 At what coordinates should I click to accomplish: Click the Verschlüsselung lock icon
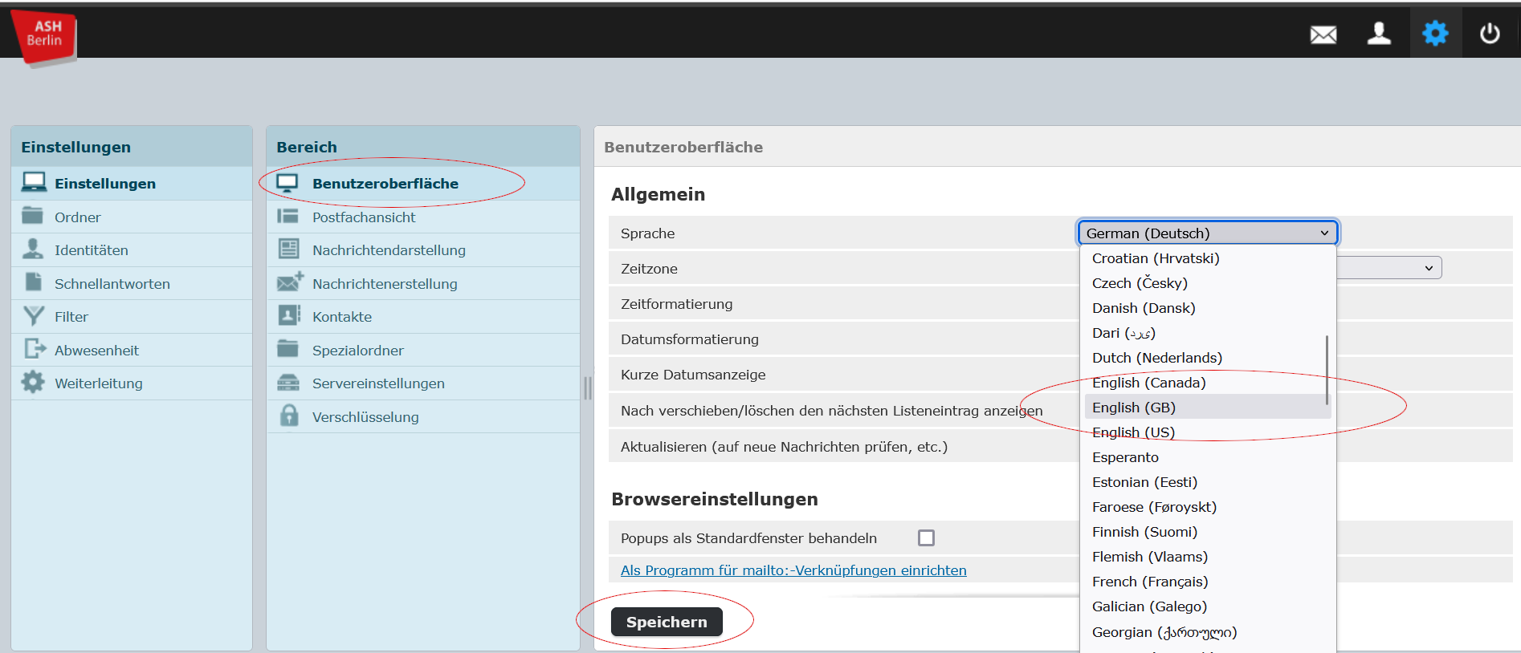coord(289,416)
